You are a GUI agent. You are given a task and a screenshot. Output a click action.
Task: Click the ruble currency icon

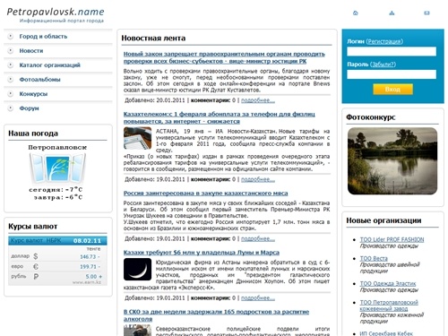(x=36, y=277)
